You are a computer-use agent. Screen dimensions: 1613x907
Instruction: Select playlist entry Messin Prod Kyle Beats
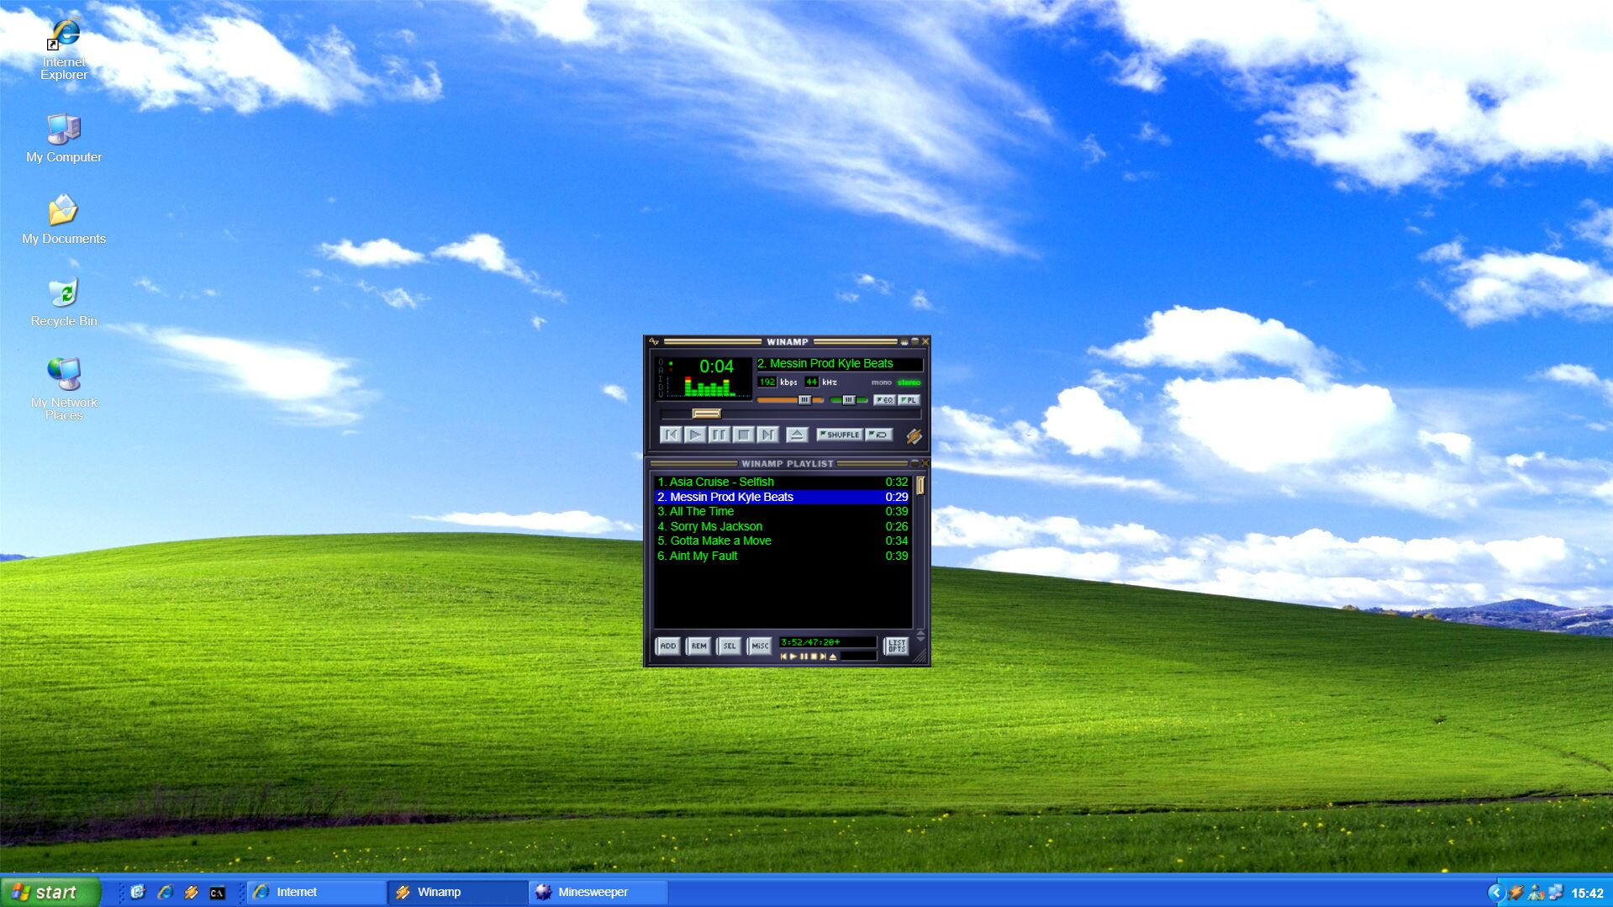pyautogui.click(x=782, y=497)
